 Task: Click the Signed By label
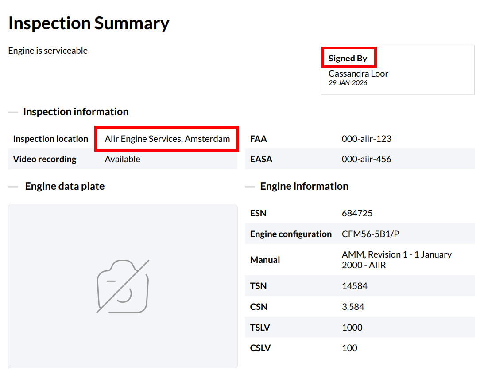pyautogui.click(x=348, y=58)
